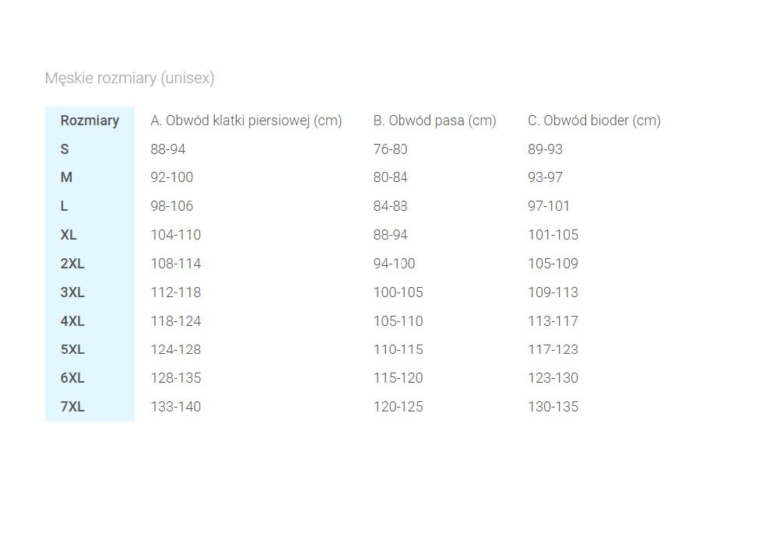This screenshot has height=560, width=773.
Task: Click the 'A. Obwód klatki piersiowej (cm)' header
Action: tap(246, 121)
